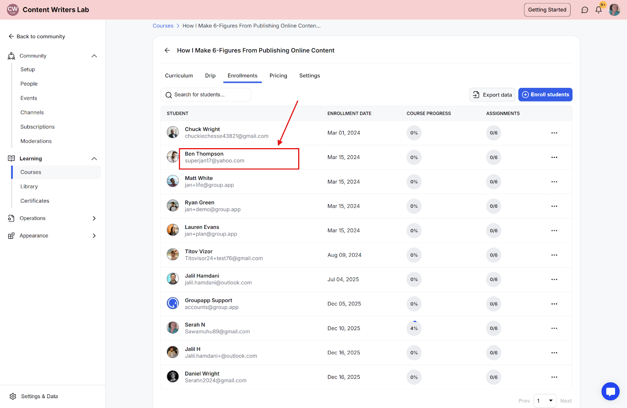Image resolution: width=627 pixels, height=408 pixels.
Task: Click Serah N's 4% course progress indicator
Action: 414,328
